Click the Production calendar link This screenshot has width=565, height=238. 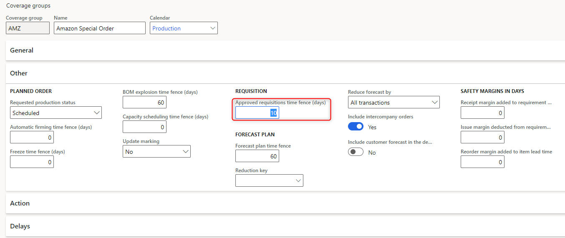pos(166,28)
